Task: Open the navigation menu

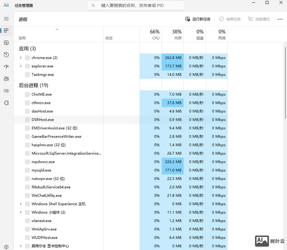Action: tap(6, 18)
